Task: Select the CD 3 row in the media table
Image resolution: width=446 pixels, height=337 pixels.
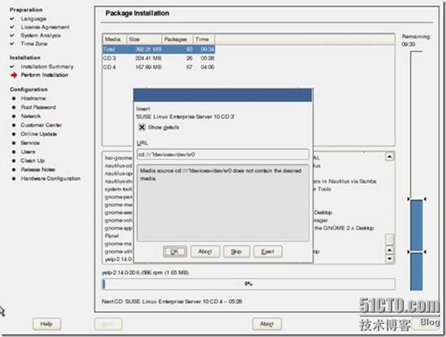Action: (x=158, y=58)
